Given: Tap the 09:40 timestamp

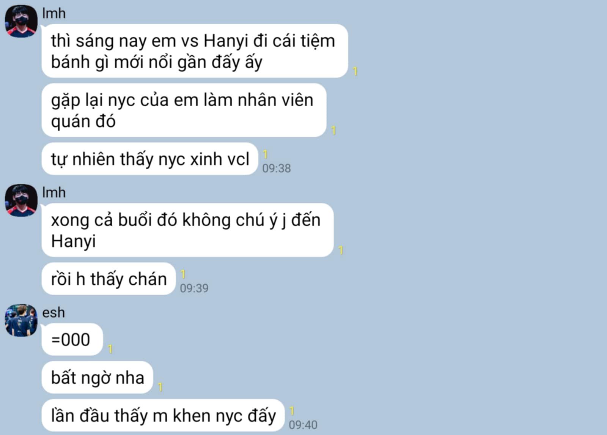Looking at the screenshot, I should pyautogui.click(x=303, y=425).
